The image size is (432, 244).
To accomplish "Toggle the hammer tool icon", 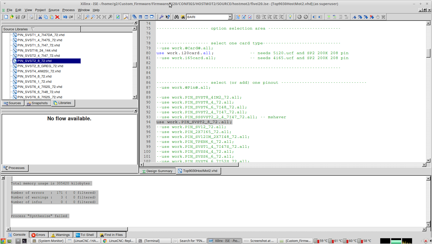I will tap(126, 17).
